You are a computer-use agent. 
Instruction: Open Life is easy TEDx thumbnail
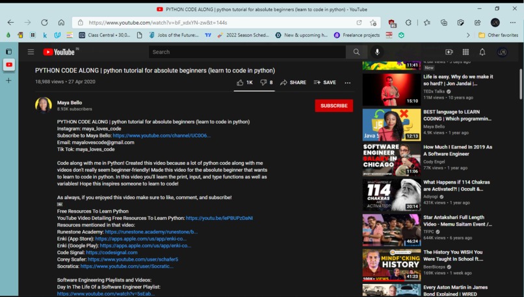pyautogui.click(x=391, y=89)
